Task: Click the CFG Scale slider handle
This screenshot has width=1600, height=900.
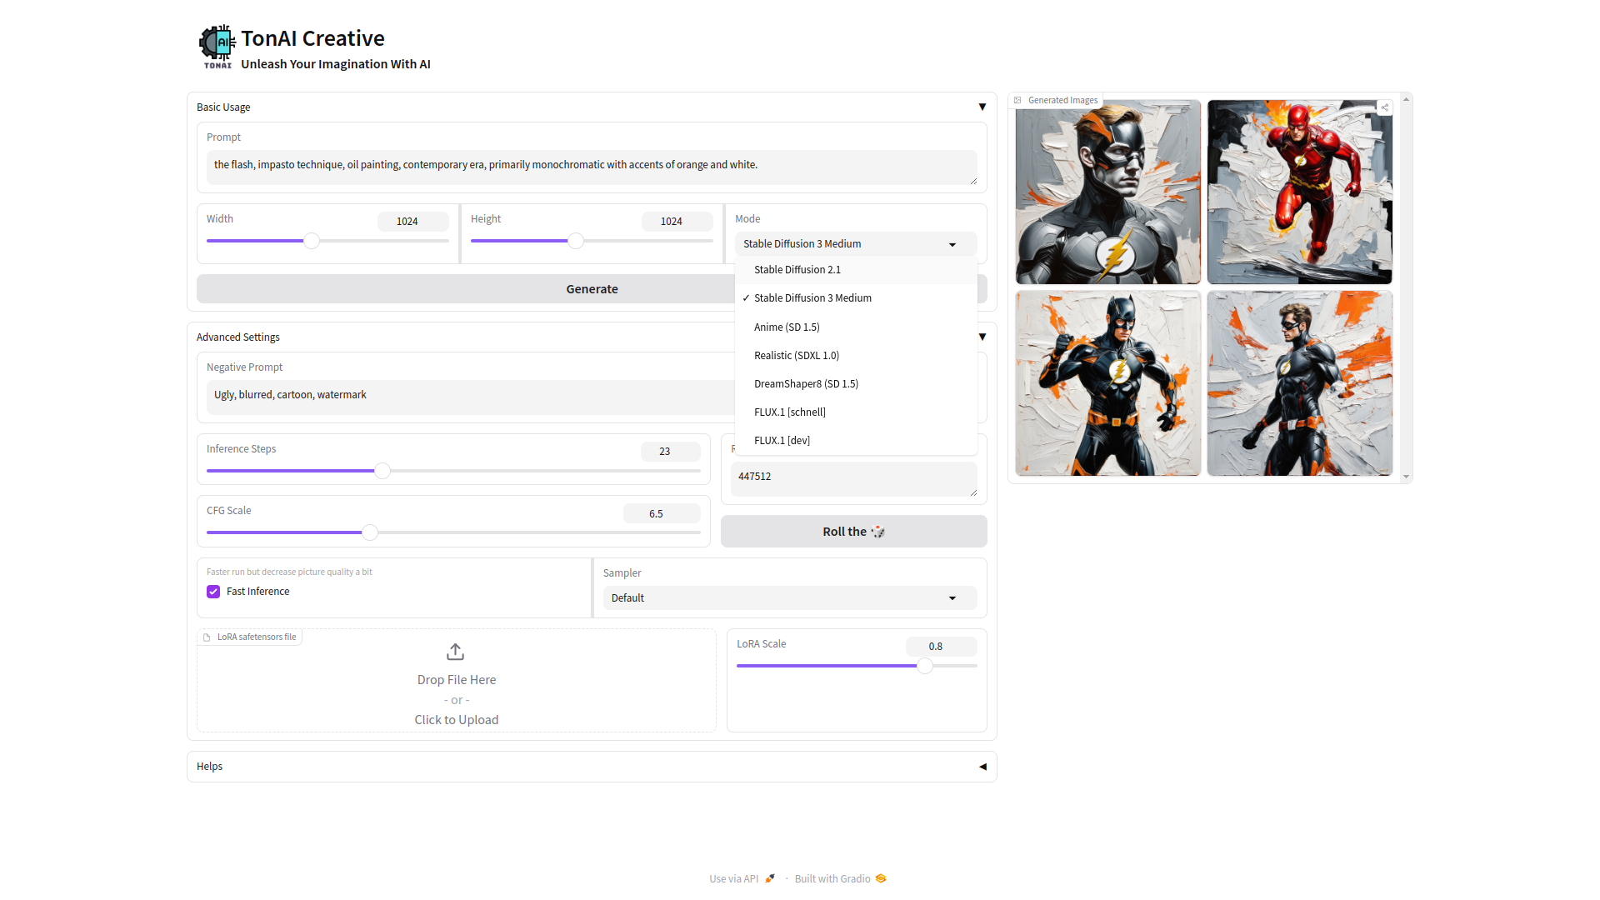Action: pos(370,532)
